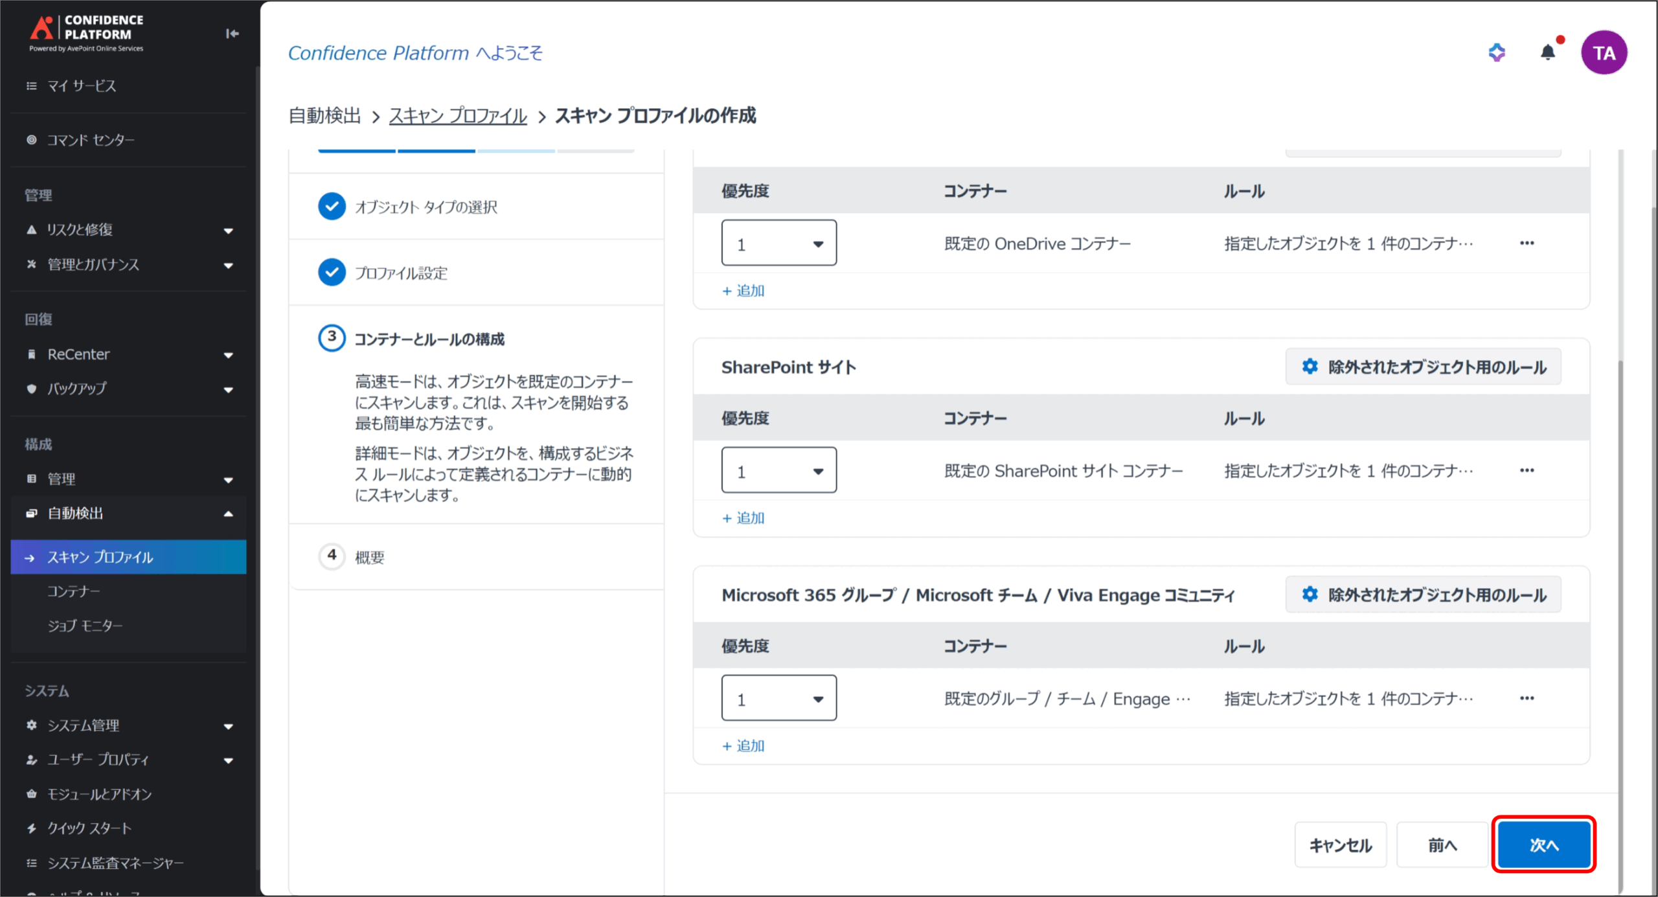
Task: Click the 次へ button
Action: pyautogui.click(x=1543, y=845)
